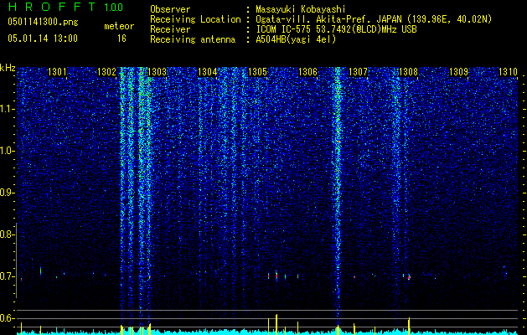Select receiver text ICOM IC-575 53.7492 MHz USB

(x=336, y=29)
